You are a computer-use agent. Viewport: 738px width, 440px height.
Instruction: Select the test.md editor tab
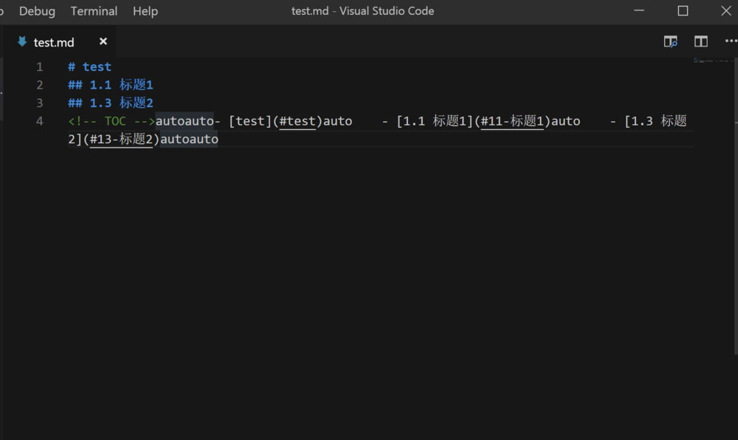click(x=53, y=42)
